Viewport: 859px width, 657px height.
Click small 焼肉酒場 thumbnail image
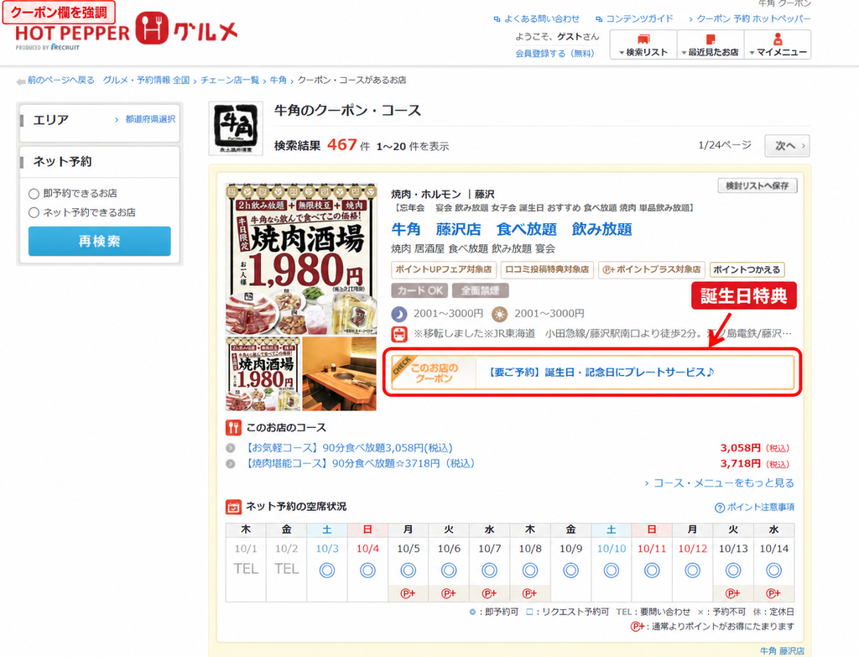(x=263, y=373)
